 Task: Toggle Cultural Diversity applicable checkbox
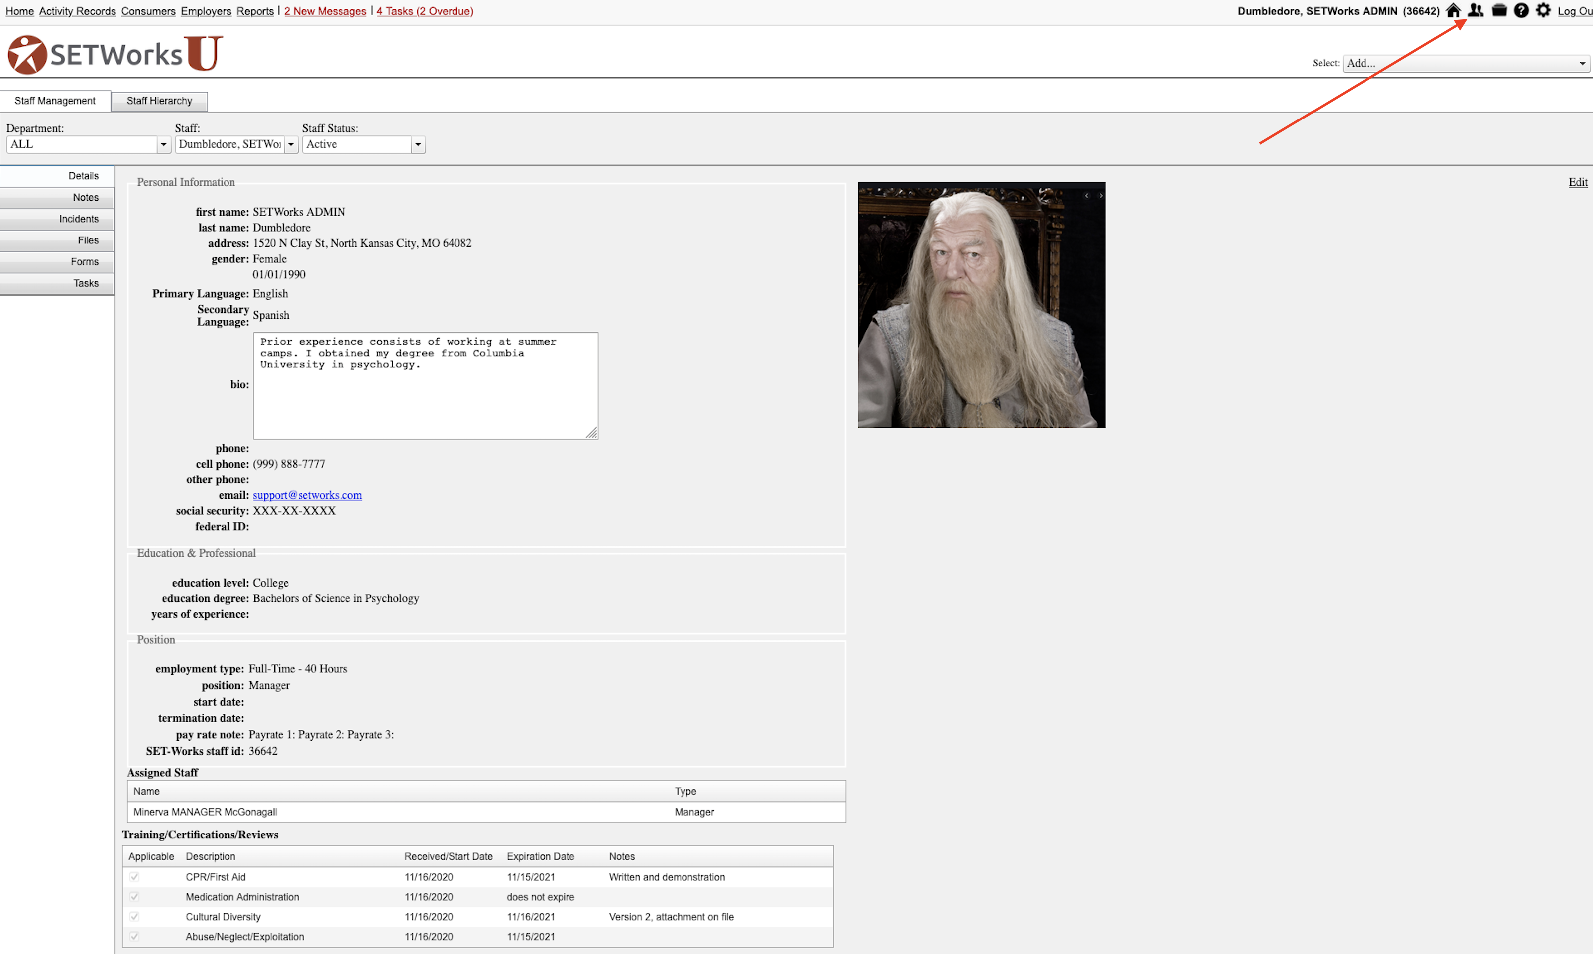pyautogui.click(x=134, y=917)
